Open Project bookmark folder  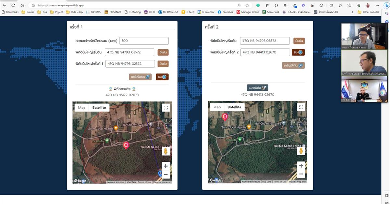[57, 12]
